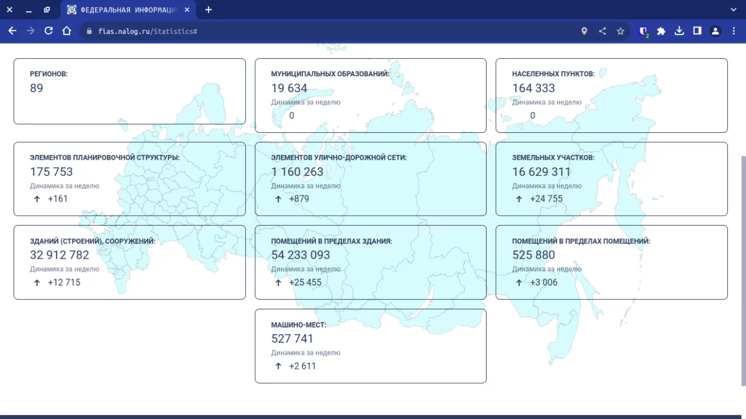Screen dimensions: 746x419
Task: Click the browser back arrow
Action: 12,31
